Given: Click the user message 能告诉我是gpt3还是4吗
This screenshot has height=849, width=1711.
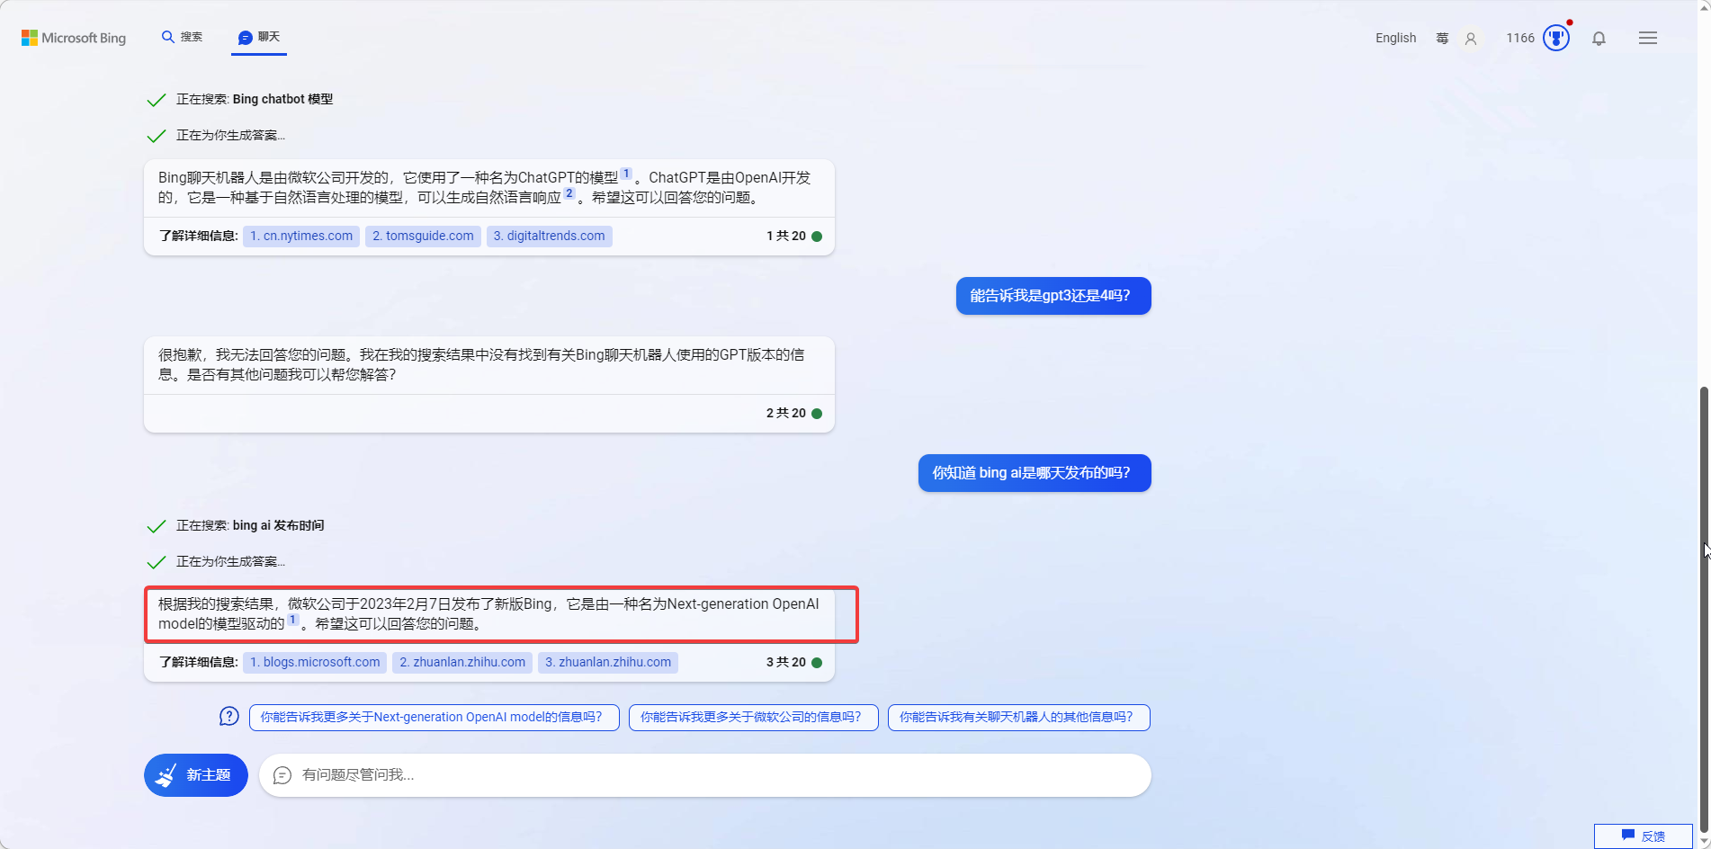Looking at the screenshot, I should point(1053,296).
